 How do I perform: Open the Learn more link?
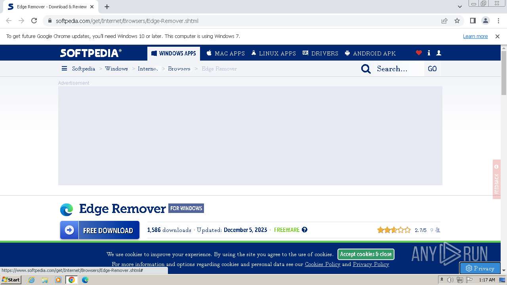tap(475, 36)
